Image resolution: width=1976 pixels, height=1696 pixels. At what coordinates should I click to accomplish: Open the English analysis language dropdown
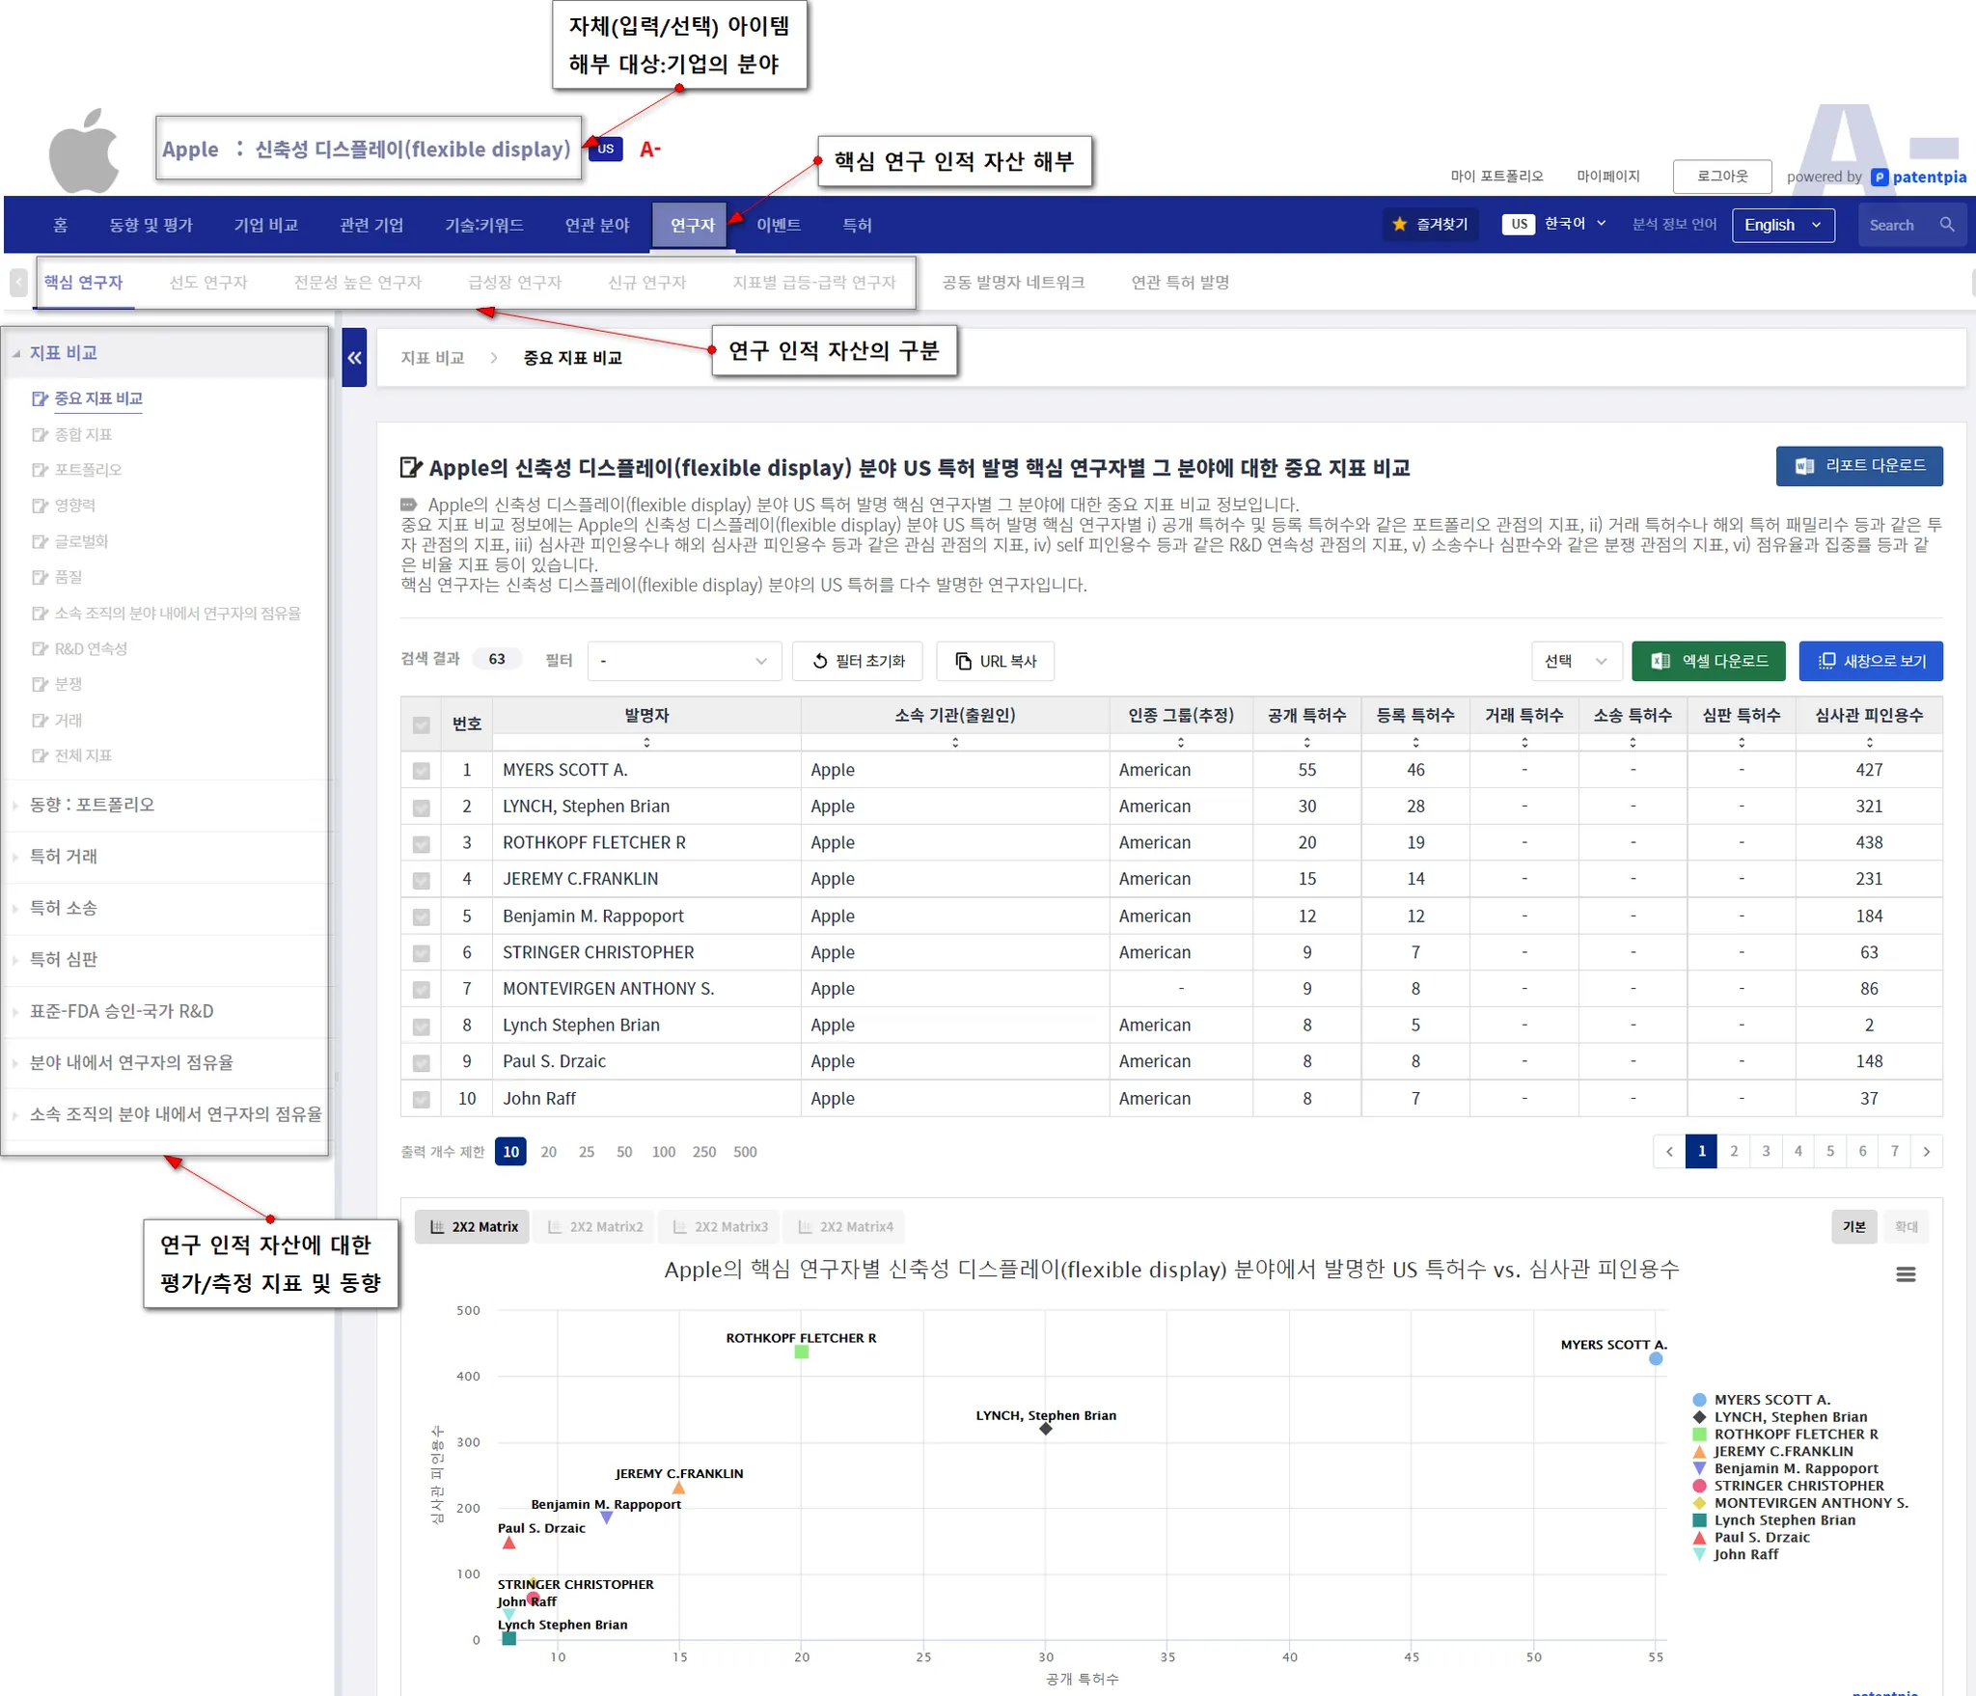click(x=1782, y=225)
